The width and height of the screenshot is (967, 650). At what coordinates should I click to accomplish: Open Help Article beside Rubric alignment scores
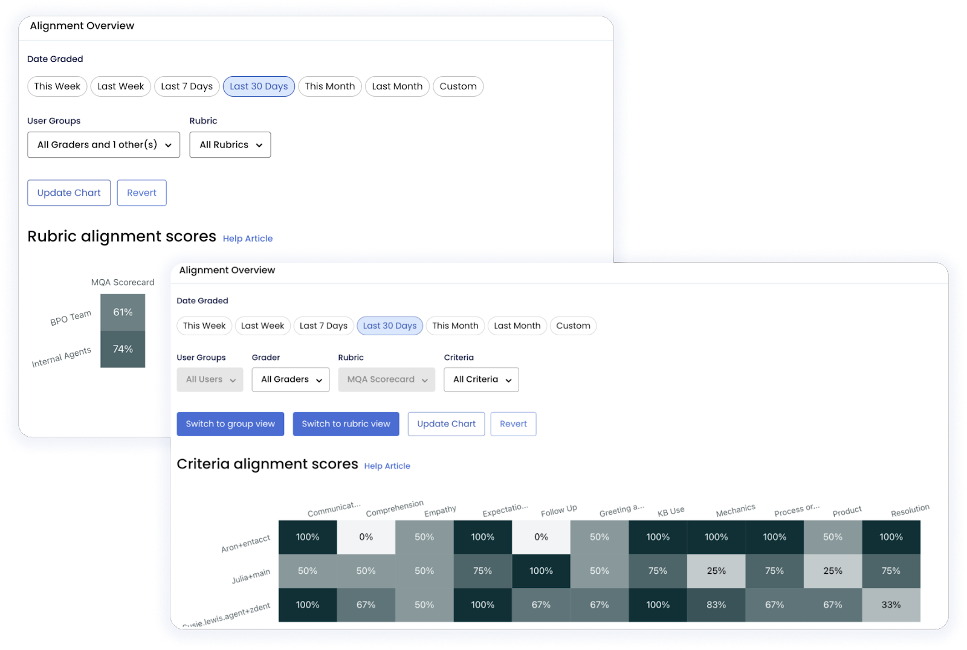[x=247, y=238]
